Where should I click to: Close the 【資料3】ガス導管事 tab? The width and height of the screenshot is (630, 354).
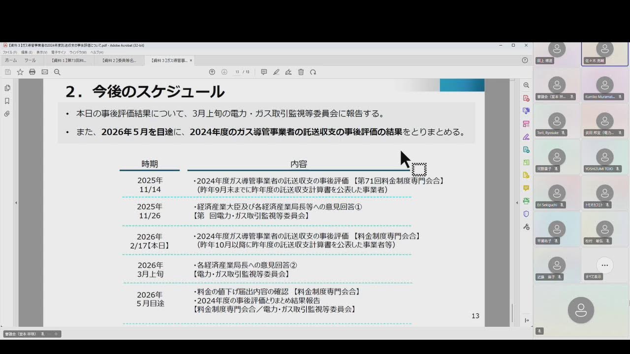coord(191,60)
